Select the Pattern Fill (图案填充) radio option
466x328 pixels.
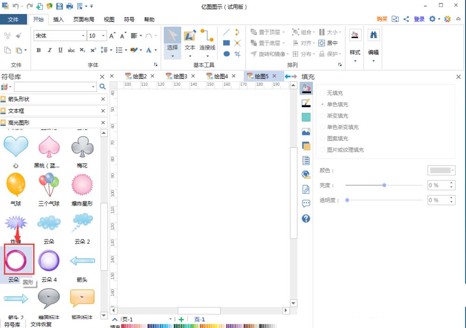(x=322, y=139)
